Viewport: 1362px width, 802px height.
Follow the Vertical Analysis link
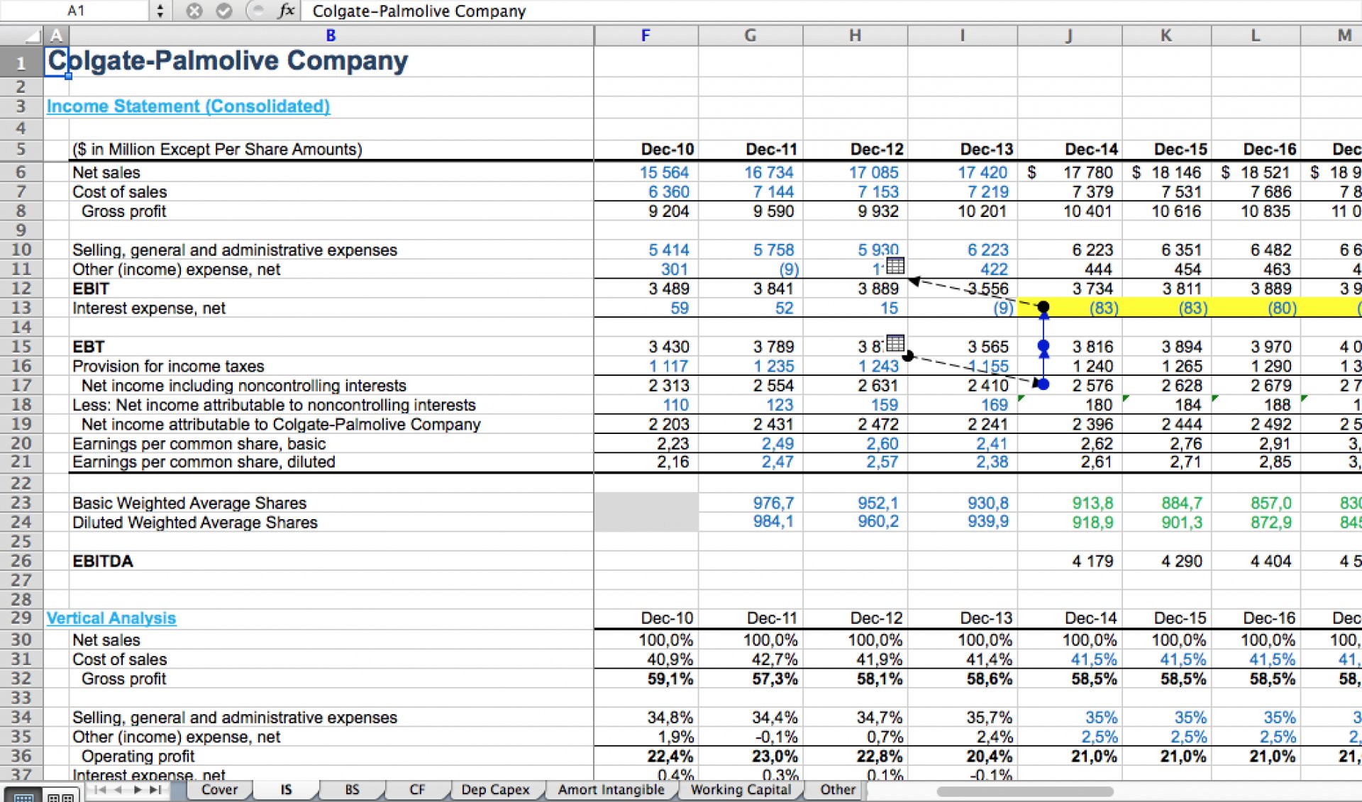(111, 618)
